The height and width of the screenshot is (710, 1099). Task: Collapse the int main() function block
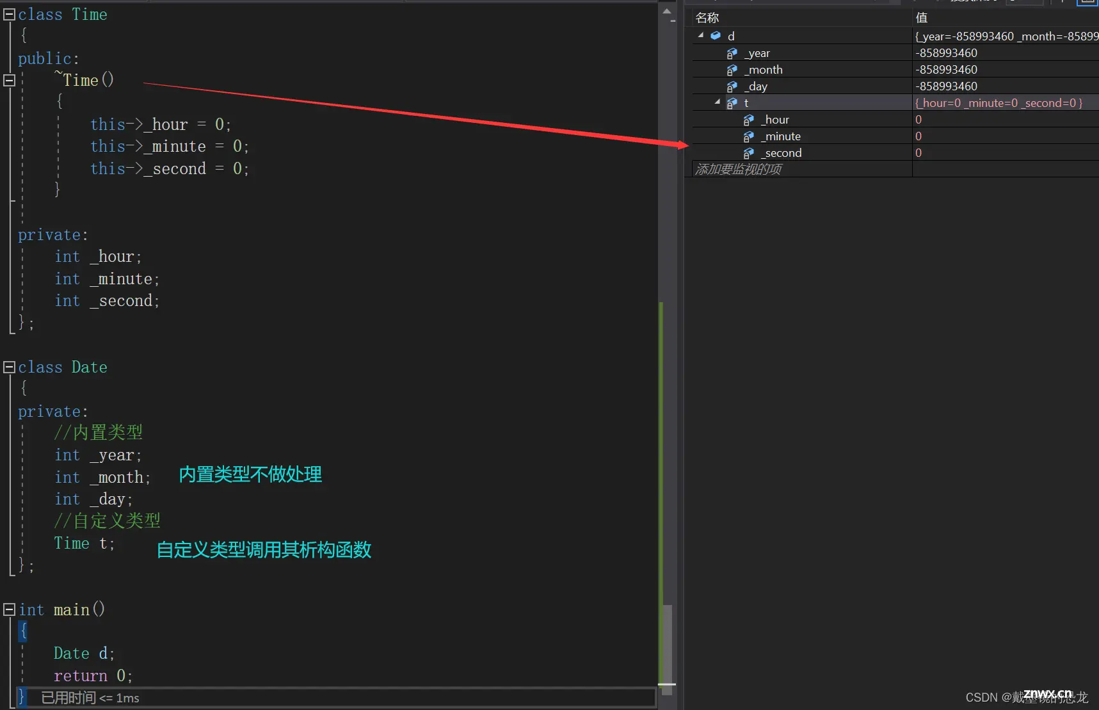[x=9, y=609]
